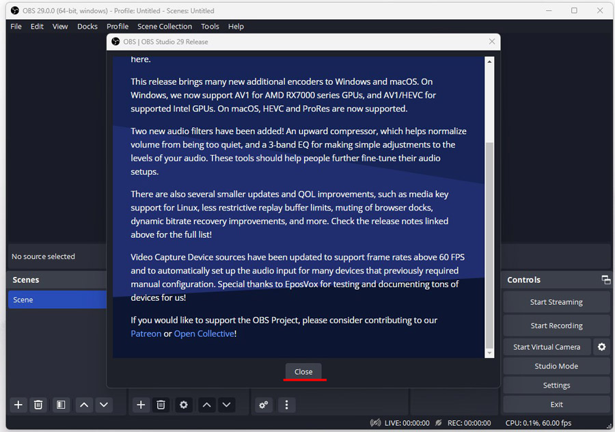Open the Profile menu

pyautogui.click(x=118, y=26)
